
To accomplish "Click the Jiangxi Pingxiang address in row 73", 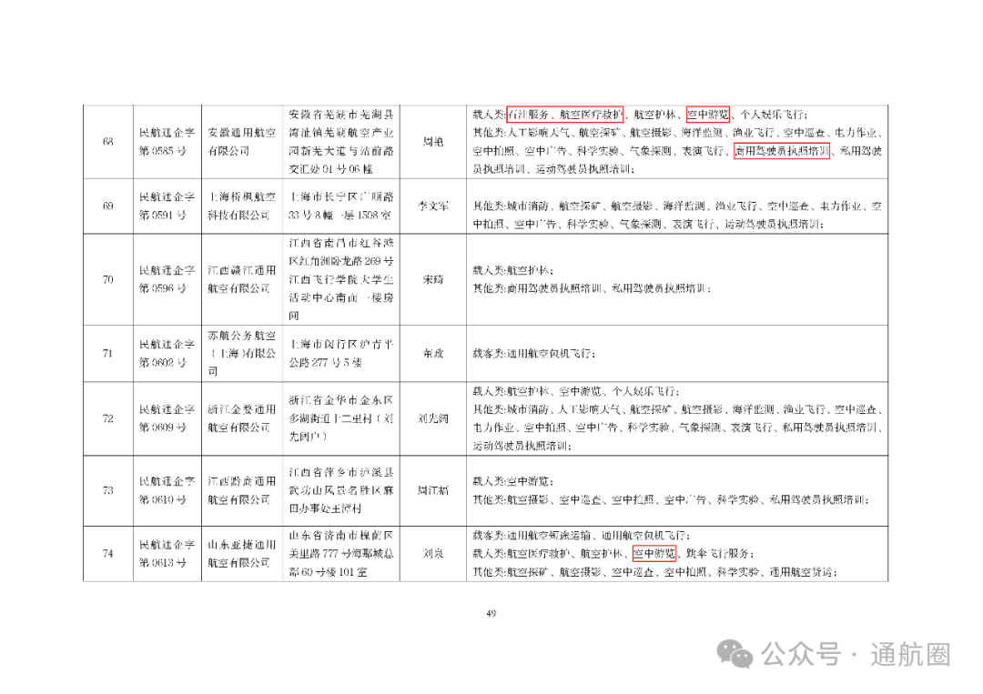I will (341, 490).
